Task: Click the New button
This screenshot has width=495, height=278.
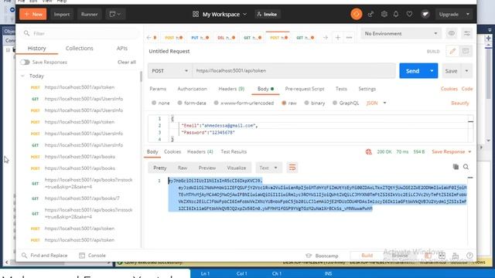Action: click(x=33, y=14)
